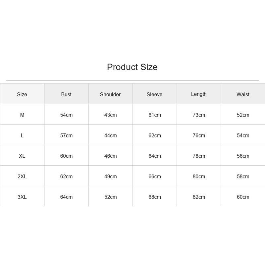Click the 44cm shoulder cell for L
Screen dimensions: 265x265
click(x=110, y=135)
